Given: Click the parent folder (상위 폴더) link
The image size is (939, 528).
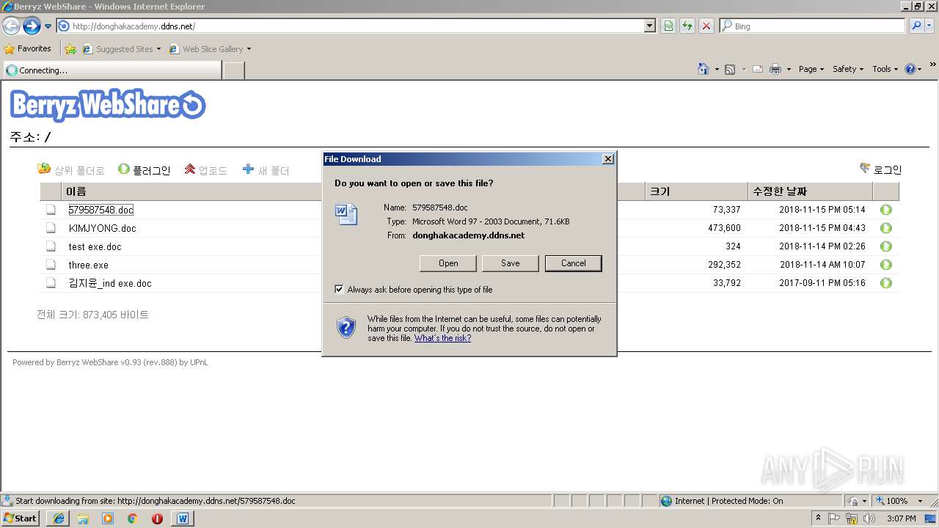Looking at the screenshot, I should [71, 170].
